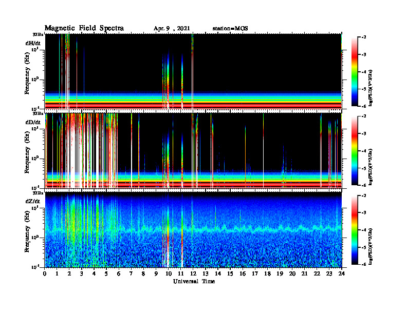This screenshot has width=407, height=314.
Task: Click the "0" hour tick label
Action: click(x=45, y=273)
